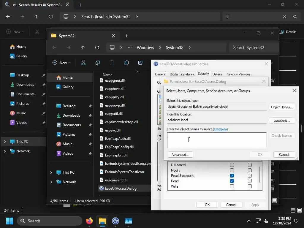Image resolution: width=304 pixels, height=228 pixels.
Task: Click object names text field
Action: (x=216, y=140)
